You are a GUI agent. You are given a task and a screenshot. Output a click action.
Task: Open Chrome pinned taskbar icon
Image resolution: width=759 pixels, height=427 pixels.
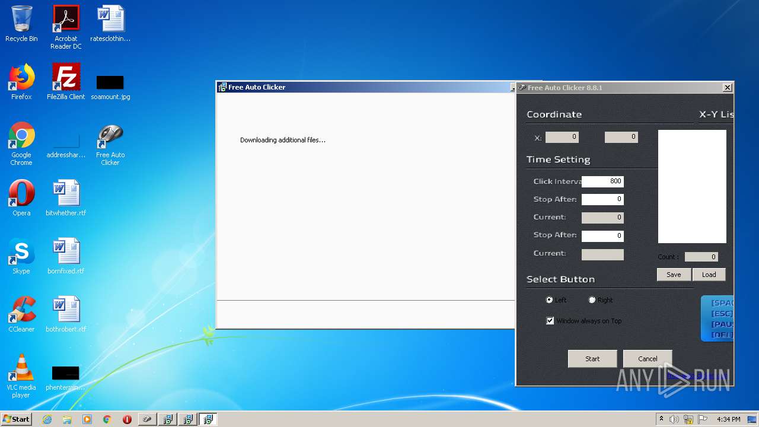(x=107, y=419)
